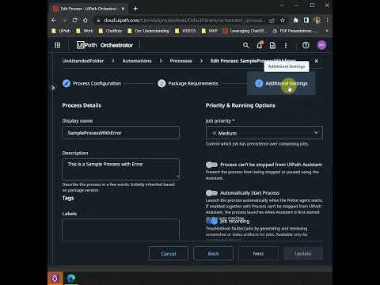Open the Work bookmark folder
The image size is (380, 285).
point(85,31)
